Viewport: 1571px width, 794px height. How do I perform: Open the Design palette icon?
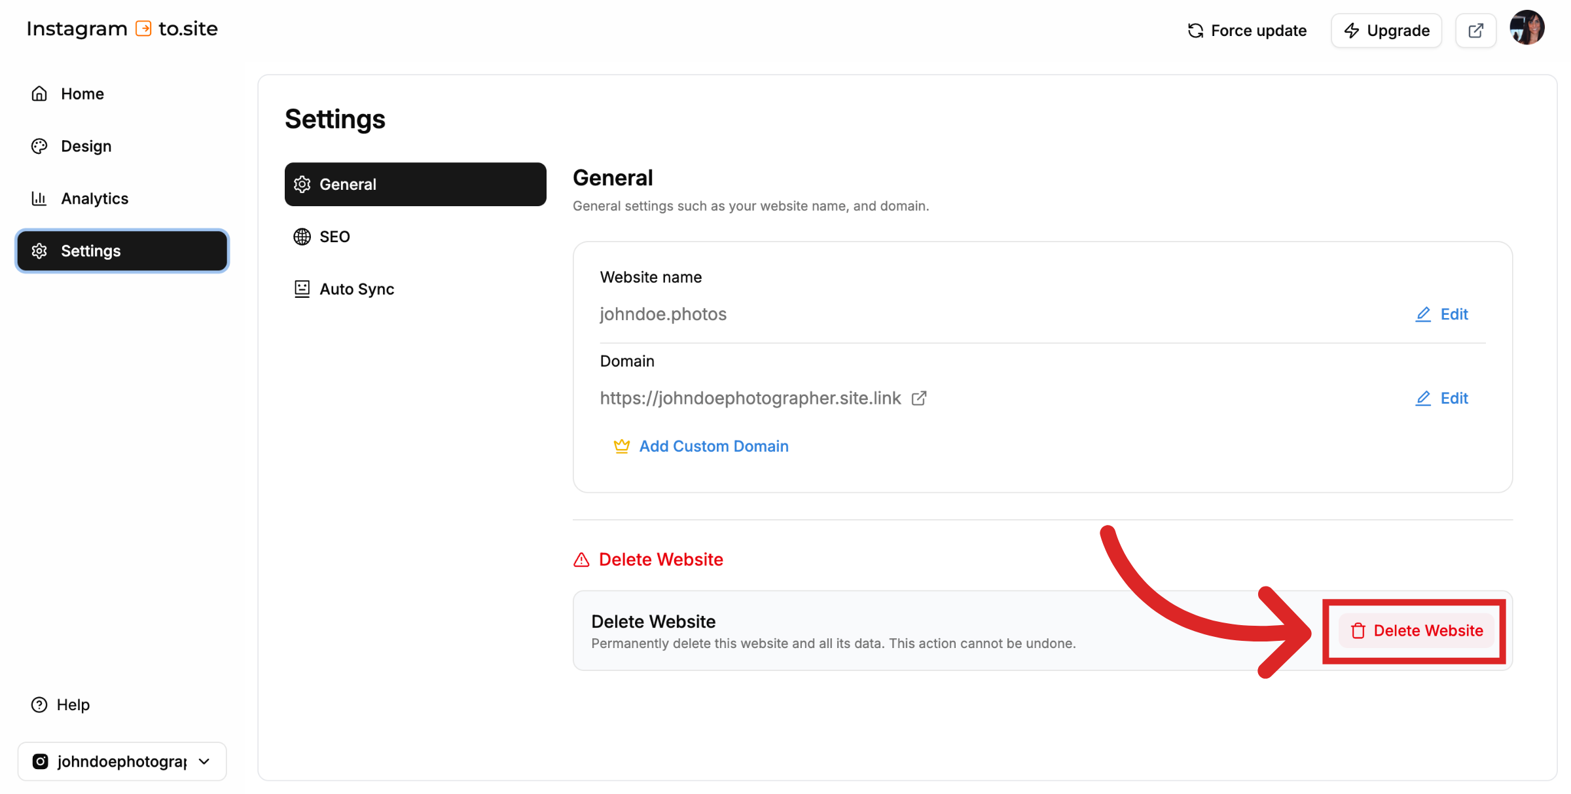(39, 145)
